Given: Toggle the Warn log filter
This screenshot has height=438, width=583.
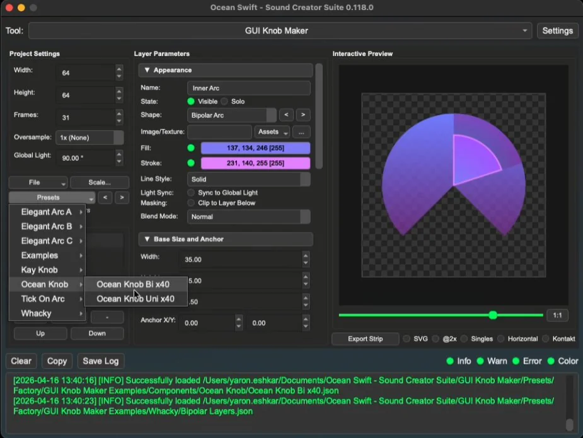Looking at the screenshot, I should (480, 361).
